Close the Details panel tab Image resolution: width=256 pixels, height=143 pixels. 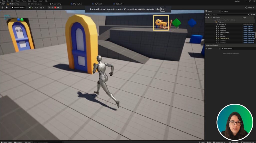click(x=219, y=49)
